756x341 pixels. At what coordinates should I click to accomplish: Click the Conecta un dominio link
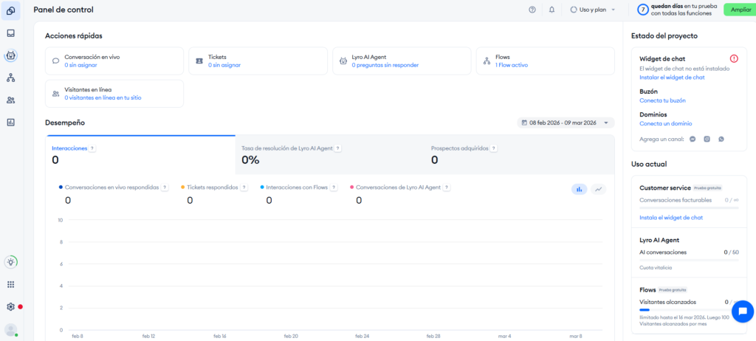666,123
